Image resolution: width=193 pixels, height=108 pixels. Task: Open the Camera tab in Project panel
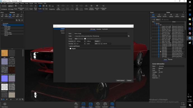click(x=177, y=15)
